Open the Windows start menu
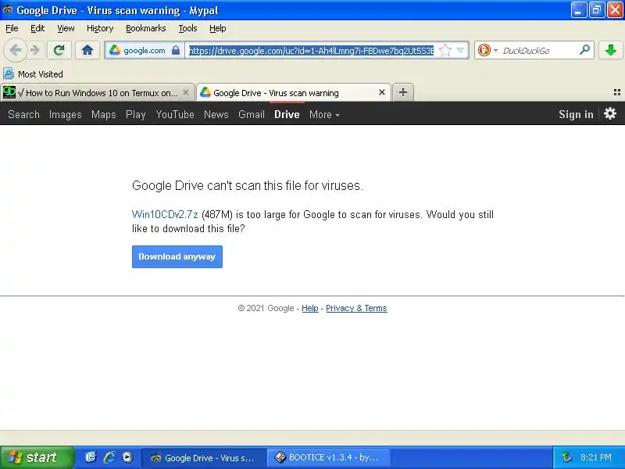 [x=37, y=457]
